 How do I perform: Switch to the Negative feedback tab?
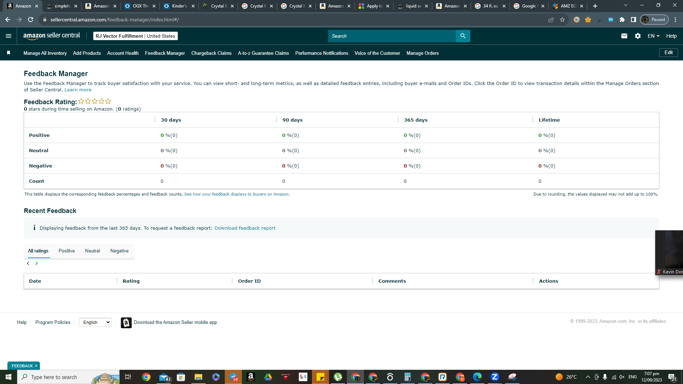[x=120, y=251]
